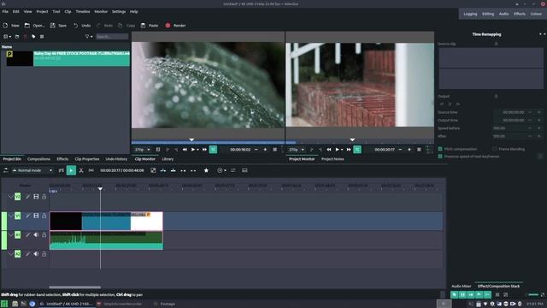Play the clip in the Clip Monitor

[193, 150]
